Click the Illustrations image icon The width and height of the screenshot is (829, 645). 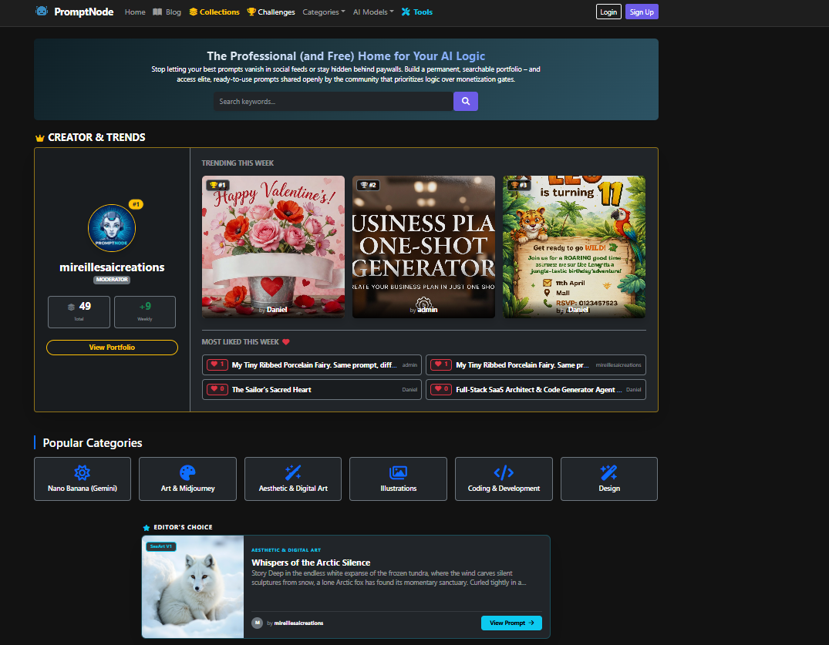coord(398,472)
